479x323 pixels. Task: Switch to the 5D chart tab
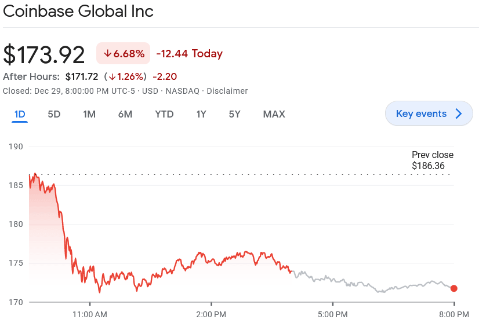(54, 114)
